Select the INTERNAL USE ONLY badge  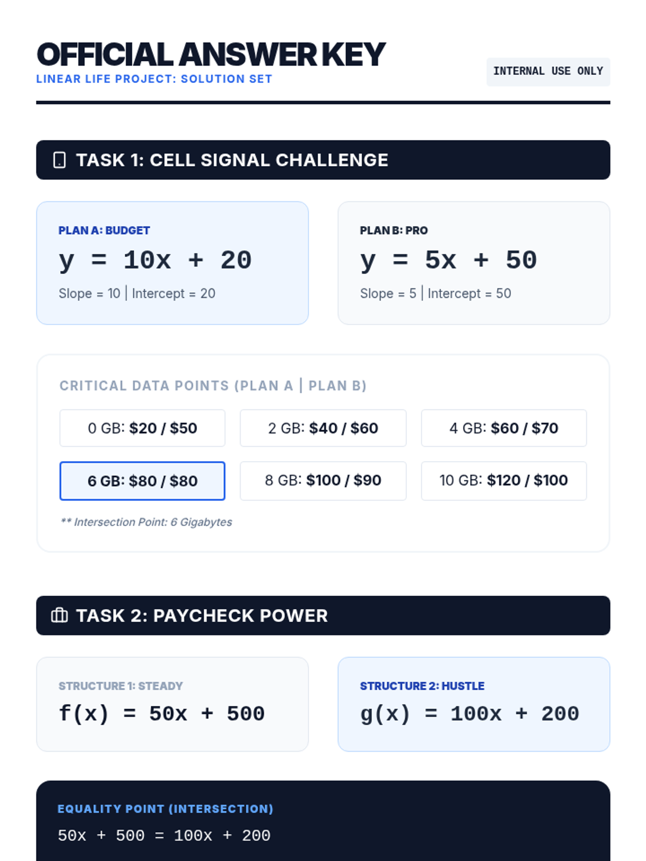[x=548, y=72]
